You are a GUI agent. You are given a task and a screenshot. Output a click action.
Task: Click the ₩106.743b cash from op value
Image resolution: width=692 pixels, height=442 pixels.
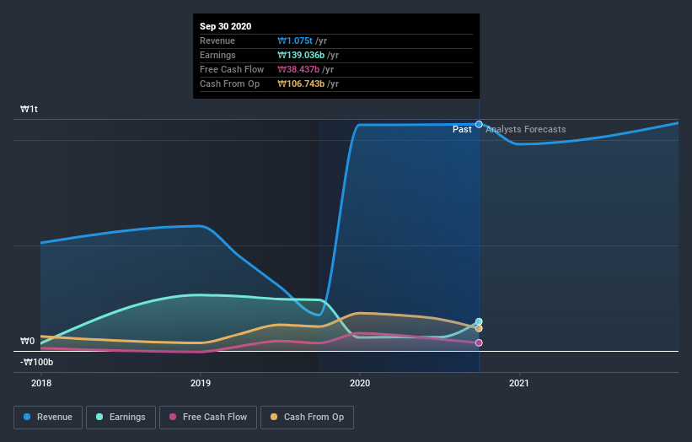pyautogui.click(x=301, y=84)
